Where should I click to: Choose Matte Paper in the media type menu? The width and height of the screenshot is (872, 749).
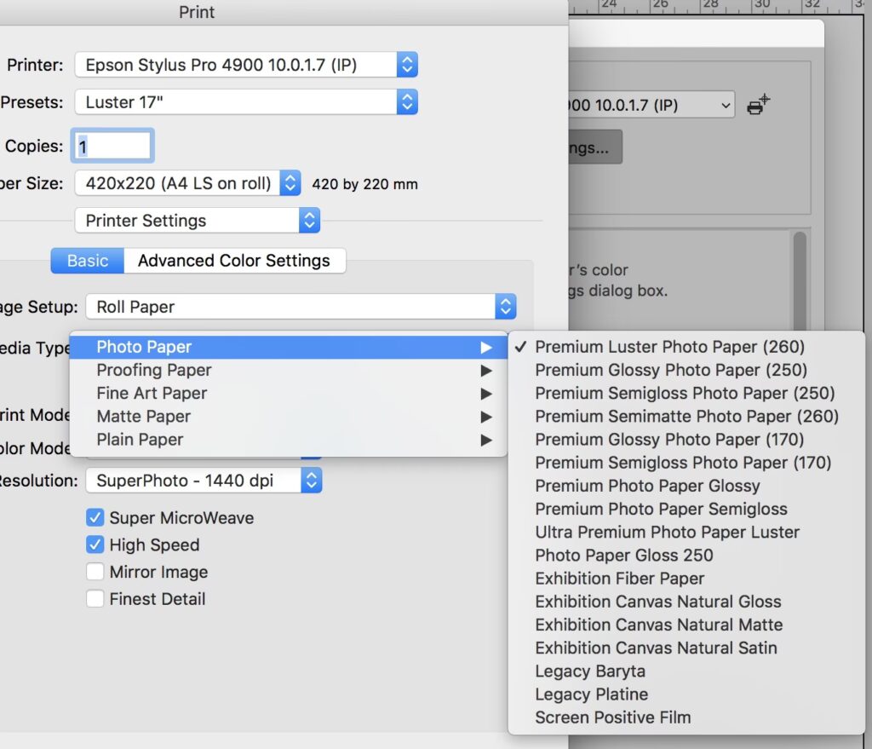coord(143,417)
